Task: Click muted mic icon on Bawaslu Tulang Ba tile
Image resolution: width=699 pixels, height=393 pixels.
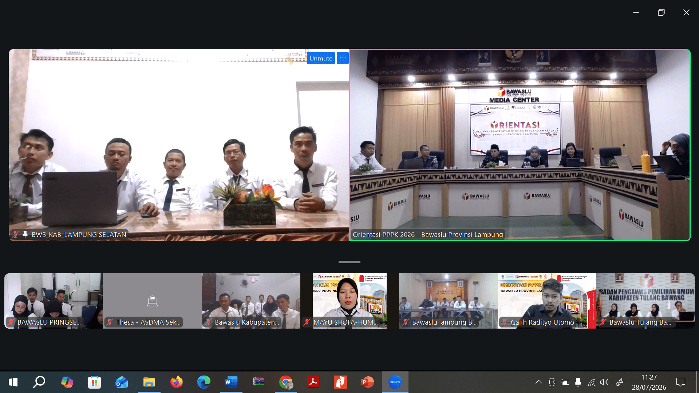Action: click(x=603, y=322)
